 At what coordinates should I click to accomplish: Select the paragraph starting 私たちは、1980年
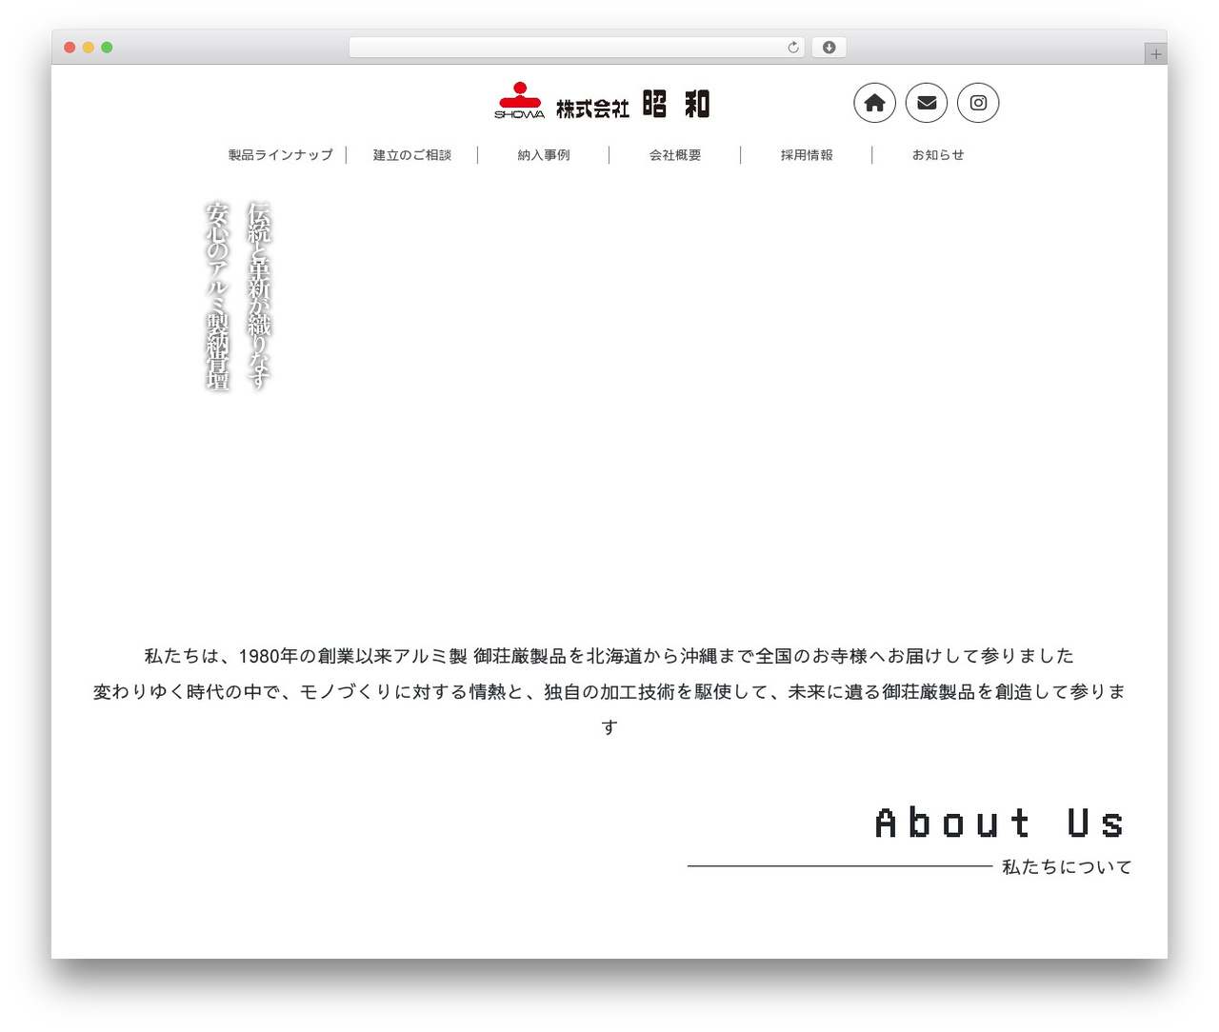point(609,656)
